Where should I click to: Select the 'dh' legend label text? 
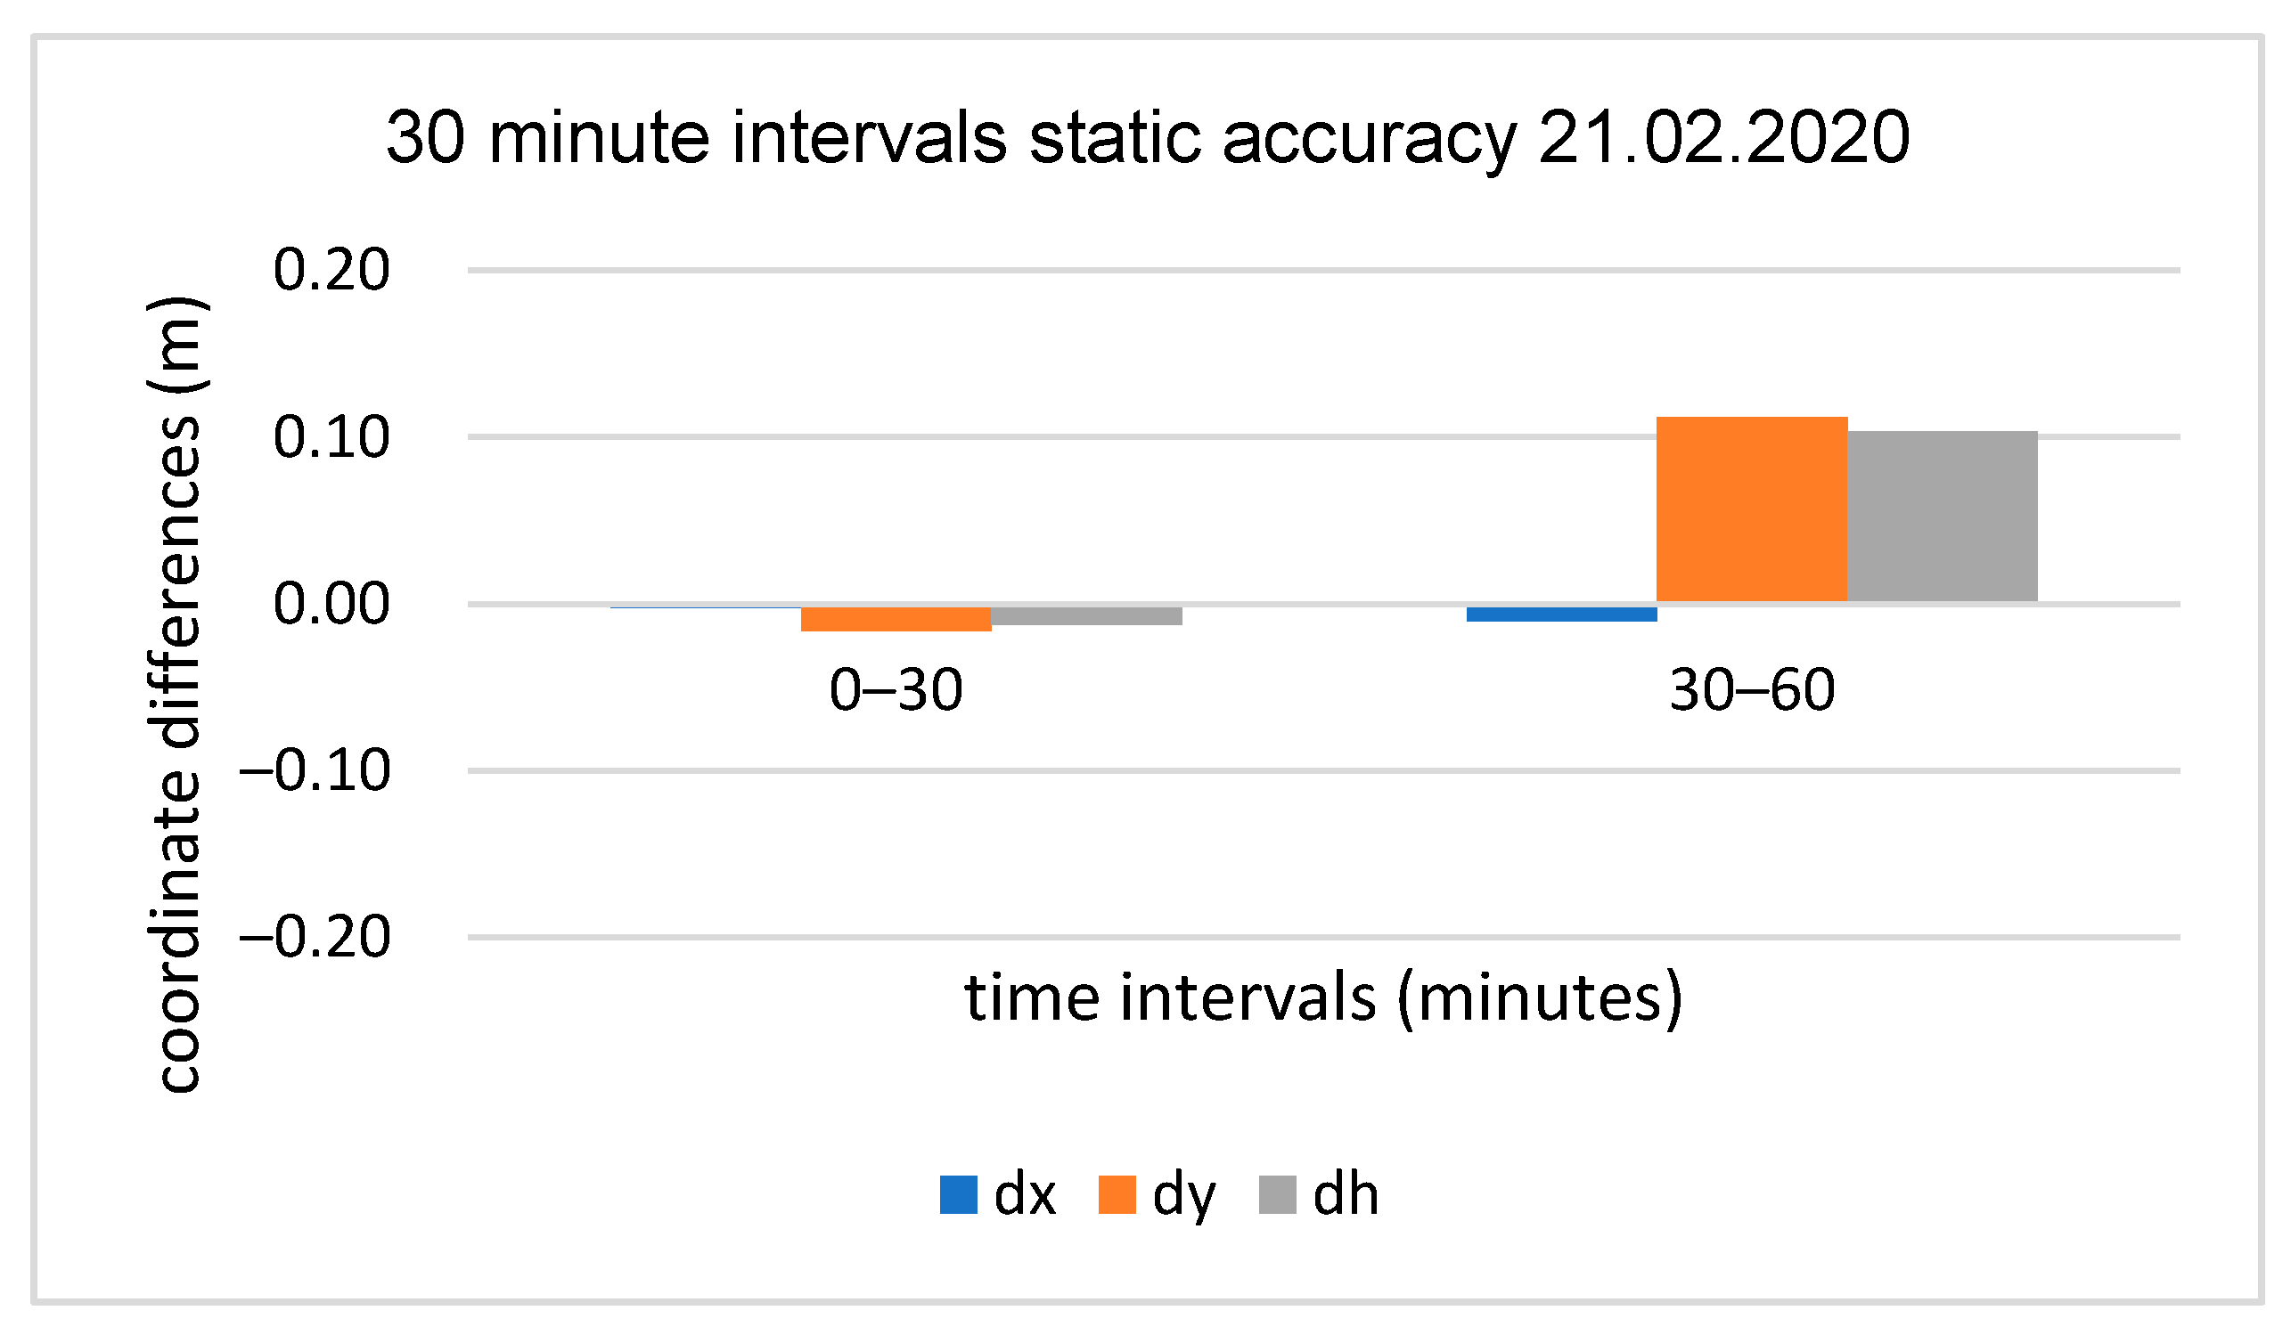pos(1346,1195)
